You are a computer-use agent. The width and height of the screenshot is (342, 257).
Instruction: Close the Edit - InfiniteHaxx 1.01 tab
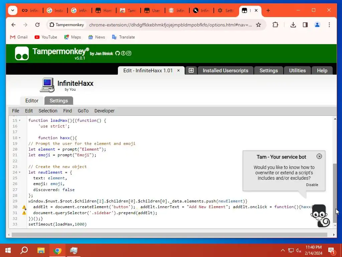point(178,71)
